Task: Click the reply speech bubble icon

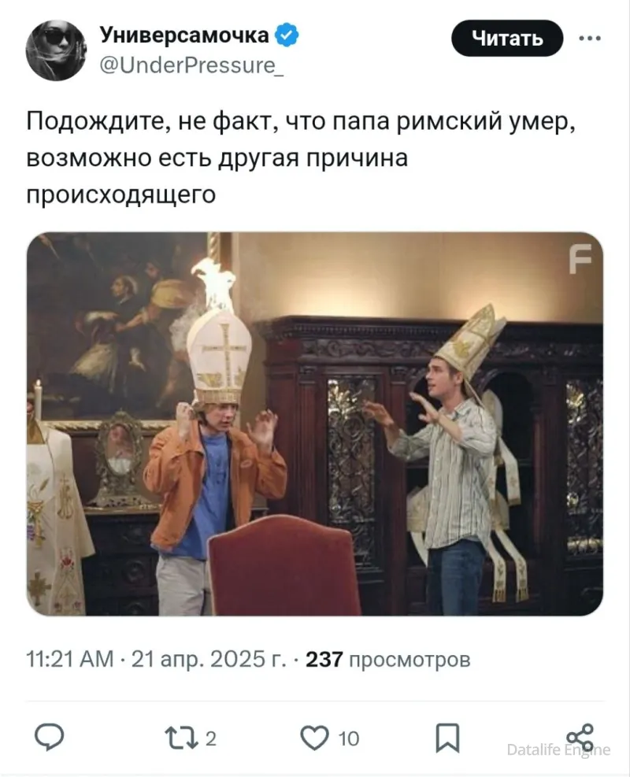Action: (x=49, y=738)
